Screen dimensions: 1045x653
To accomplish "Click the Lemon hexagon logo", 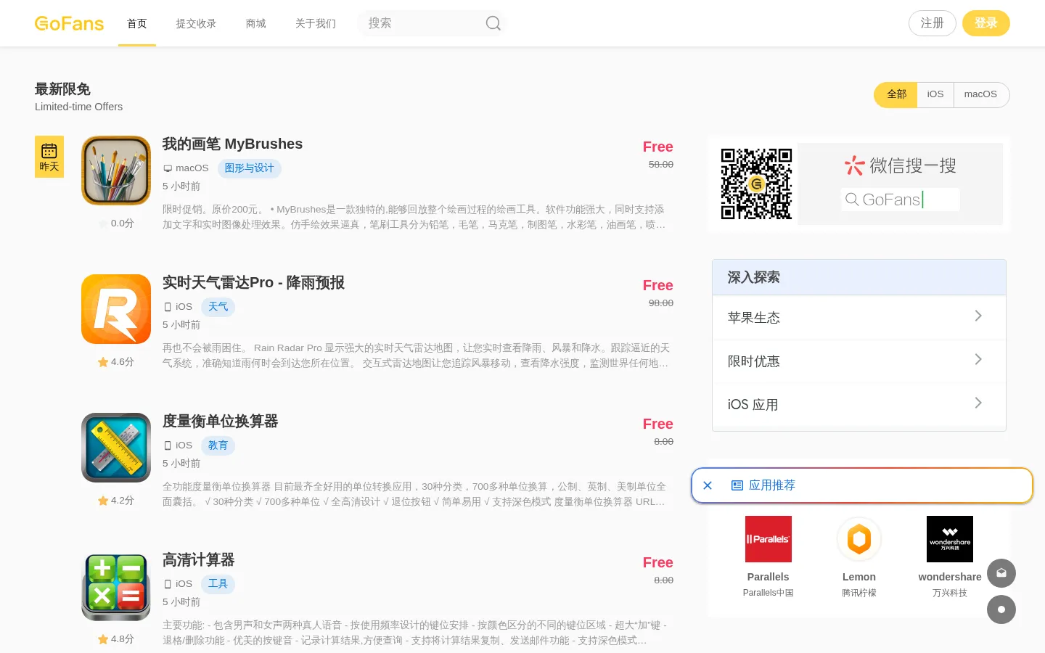I will (x=859, y=539).
